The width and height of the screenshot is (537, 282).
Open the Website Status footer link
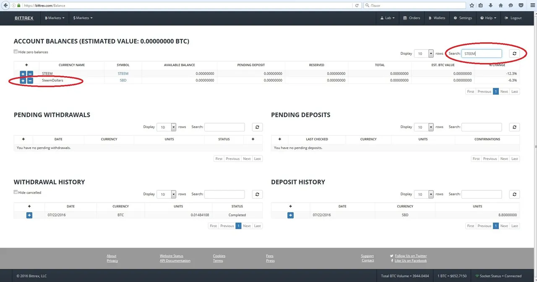(172, 256)
